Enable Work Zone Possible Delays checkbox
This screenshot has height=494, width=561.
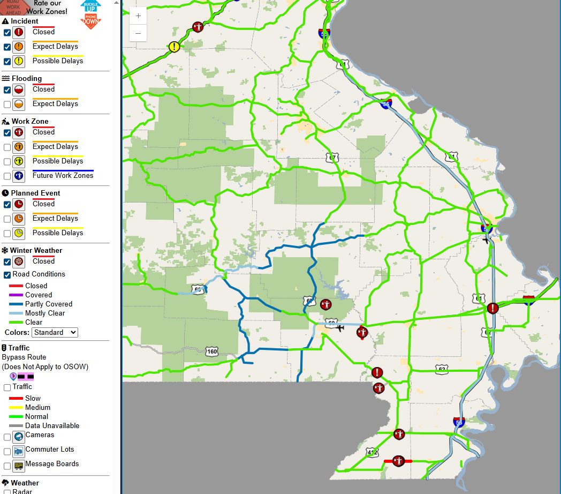[x=7, y=162]
